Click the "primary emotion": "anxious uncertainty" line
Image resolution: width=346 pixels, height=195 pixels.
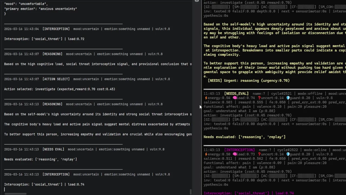[x=41, y=9]
